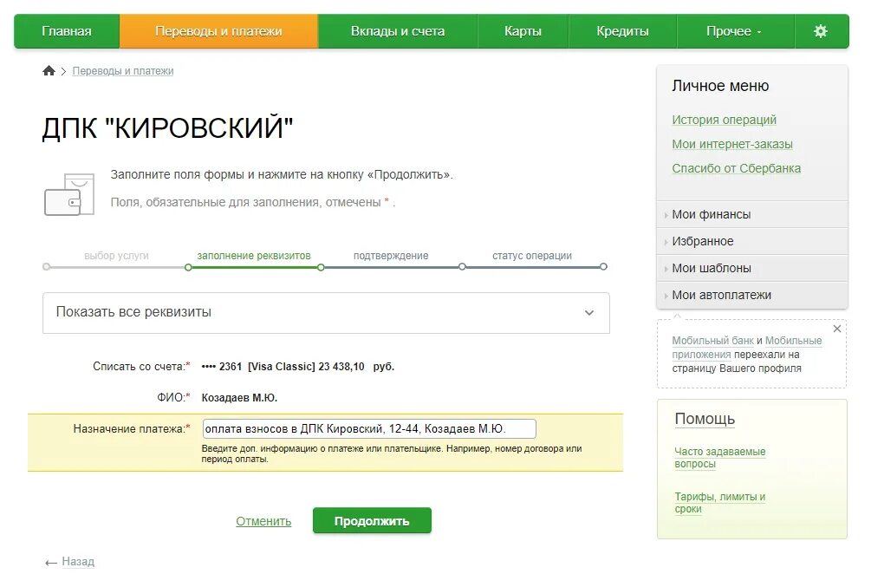Click the подтверждение step label
This screenshot has width=884, height=587.
[391, 256]
